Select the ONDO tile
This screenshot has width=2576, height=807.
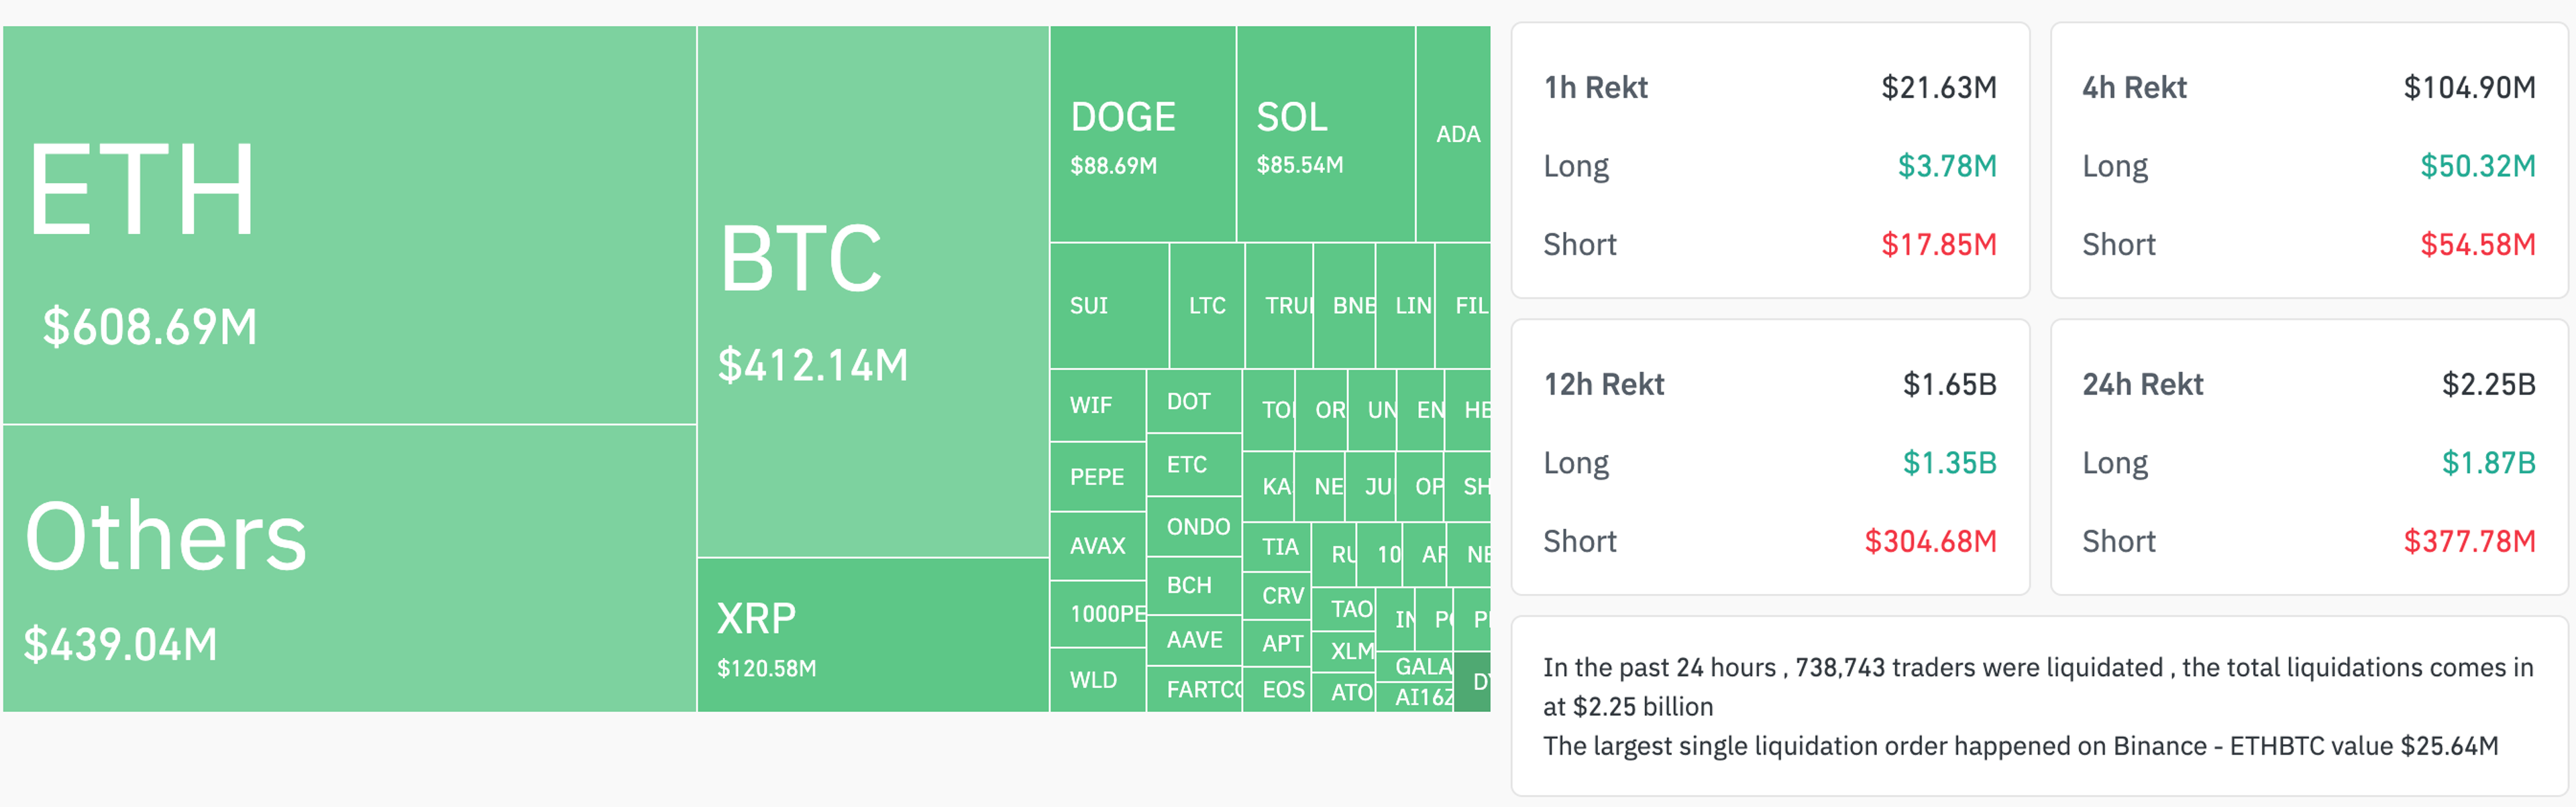coord(1194,526)
